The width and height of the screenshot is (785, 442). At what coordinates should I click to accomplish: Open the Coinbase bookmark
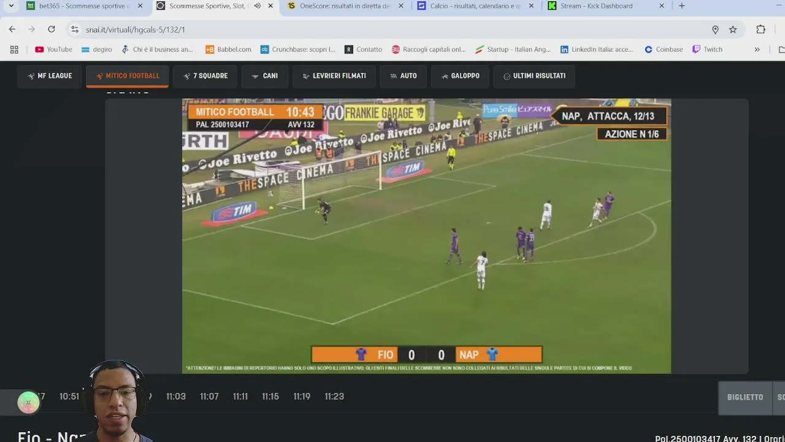tap(664, 49)
